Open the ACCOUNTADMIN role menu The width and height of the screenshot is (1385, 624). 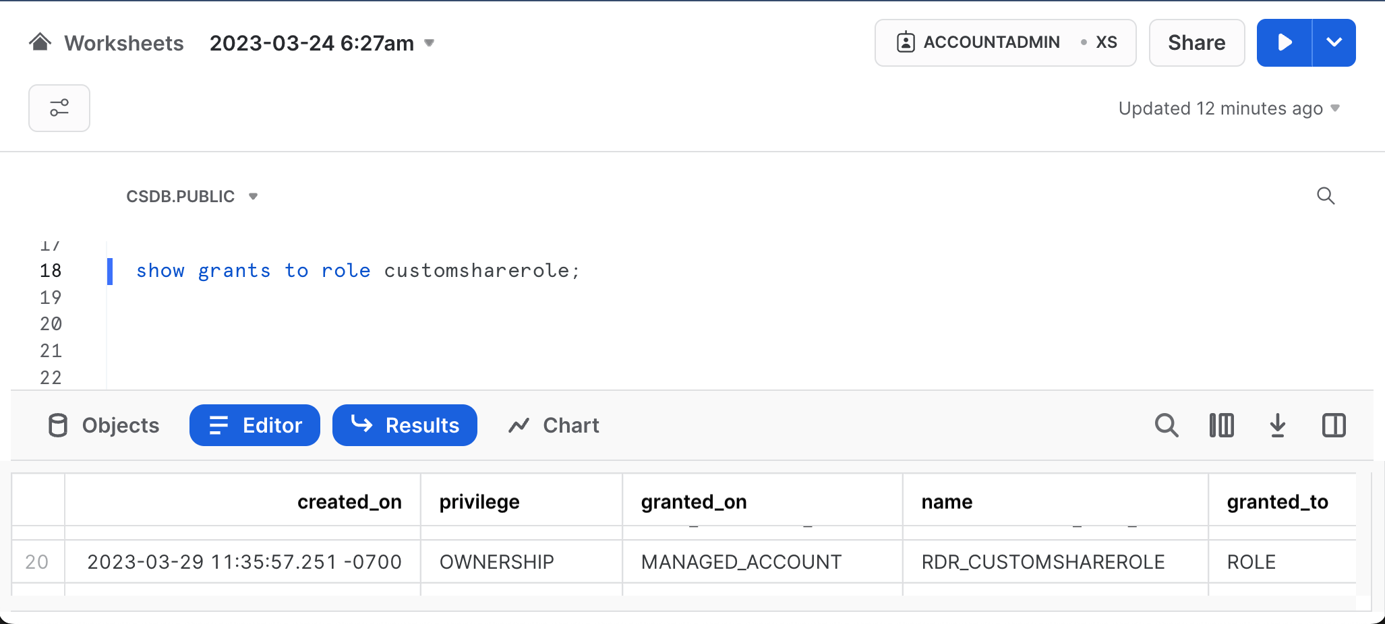tap(991, 42)
